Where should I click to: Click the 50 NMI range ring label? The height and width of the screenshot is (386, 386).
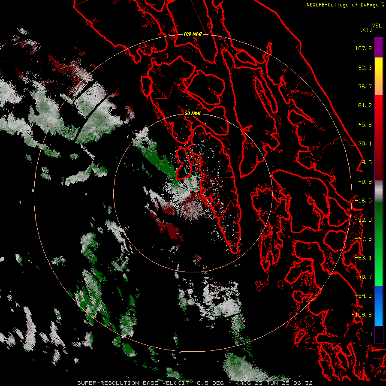tap(193, 113)
